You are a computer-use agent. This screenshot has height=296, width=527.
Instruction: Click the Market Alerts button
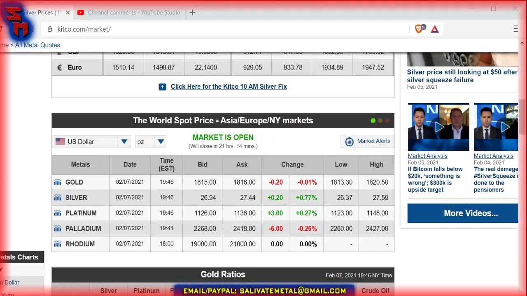pyautogui.click(x=367, y=141)
